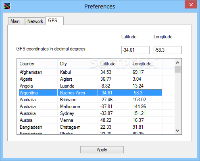Click the city list scrollbar thumb
Screen dimensions: 200x161
pos(177,69)
